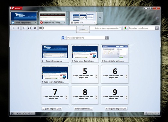168x122 pixels.
Task: Switch to the Forum Peopleware tab
Action: (x=24, y=18)
